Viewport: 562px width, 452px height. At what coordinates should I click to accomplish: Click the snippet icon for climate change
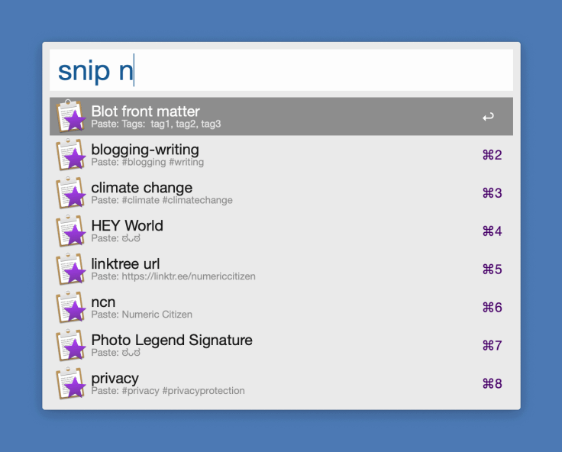coord(71,192)
